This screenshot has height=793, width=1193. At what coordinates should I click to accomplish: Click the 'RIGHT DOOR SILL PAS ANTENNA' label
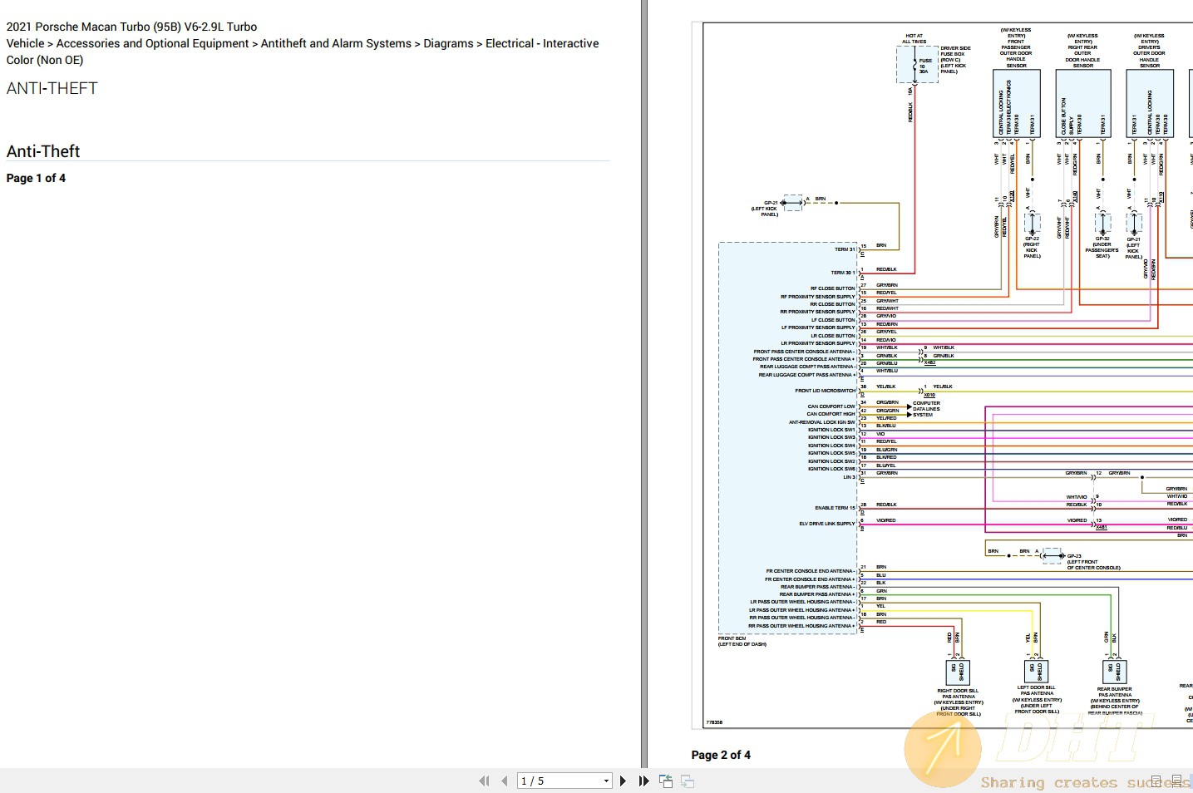pos(959,702)
